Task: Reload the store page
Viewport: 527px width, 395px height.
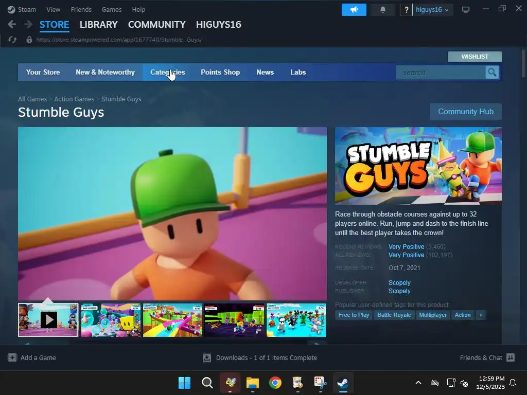Action: pyautogui.click(x=12, y=40)
